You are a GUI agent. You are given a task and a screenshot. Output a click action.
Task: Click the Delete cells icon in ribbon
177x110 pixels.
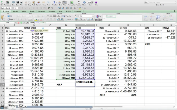(x=151, y=17)
